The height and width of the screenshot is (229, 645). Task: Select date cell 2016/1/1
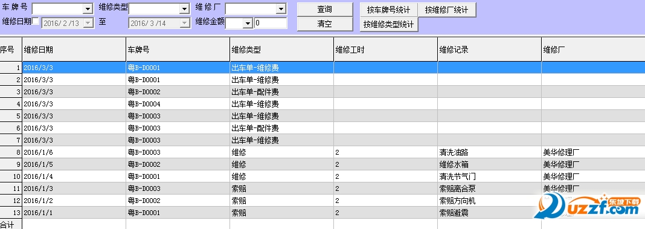(74, 213)
